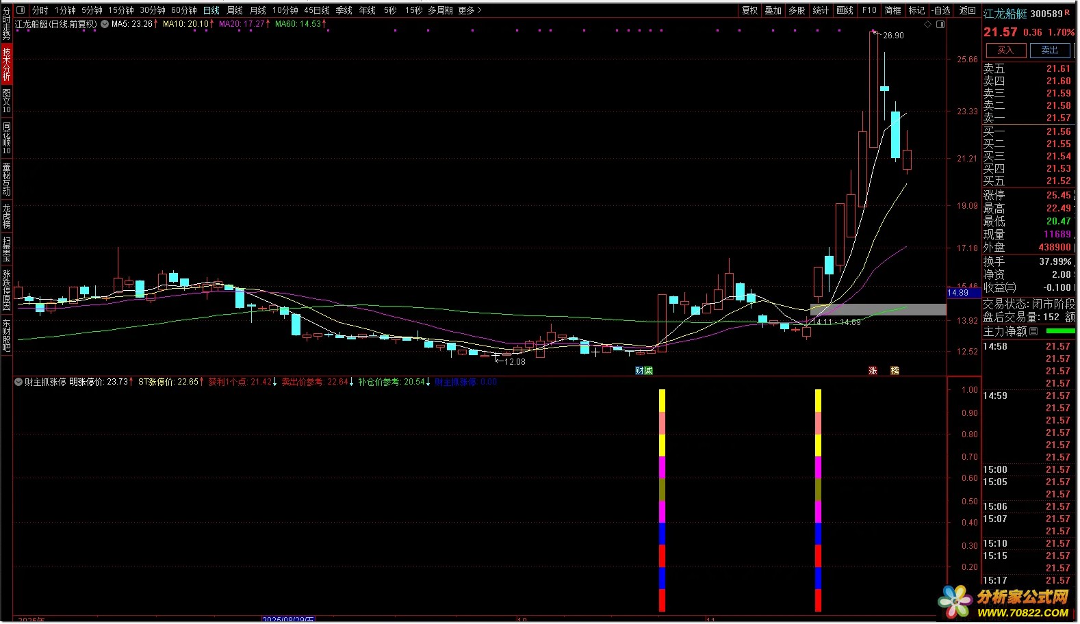Open the 图文10 sidebar tab
This screenshot has height=624, width=1080.
coord(6,101)
